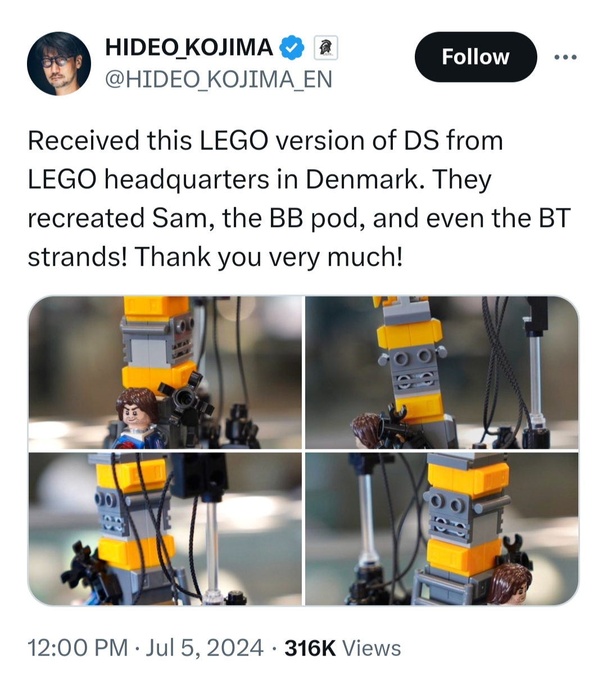Open the bottom-right LEGO pod photo
This screenshot has height=682, width=607.
pos(442,529)
